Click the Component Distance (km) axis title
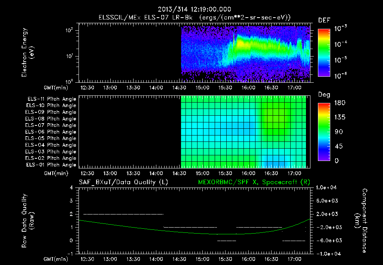The height and width of the screenshot is (265, 383). [361, 221]
